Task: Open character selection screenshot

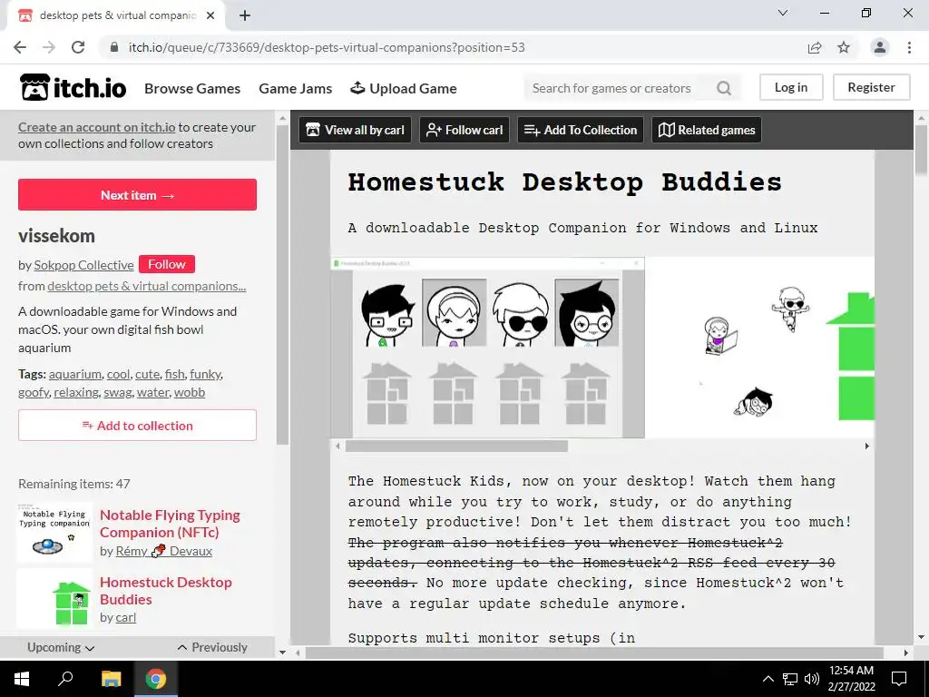Action: tap(487, 348)
